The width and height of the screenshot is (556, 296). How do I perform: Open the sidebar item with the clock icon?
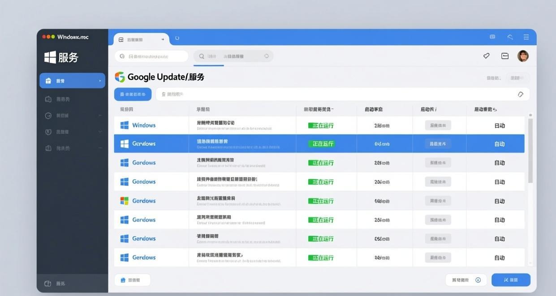[72, 115]
